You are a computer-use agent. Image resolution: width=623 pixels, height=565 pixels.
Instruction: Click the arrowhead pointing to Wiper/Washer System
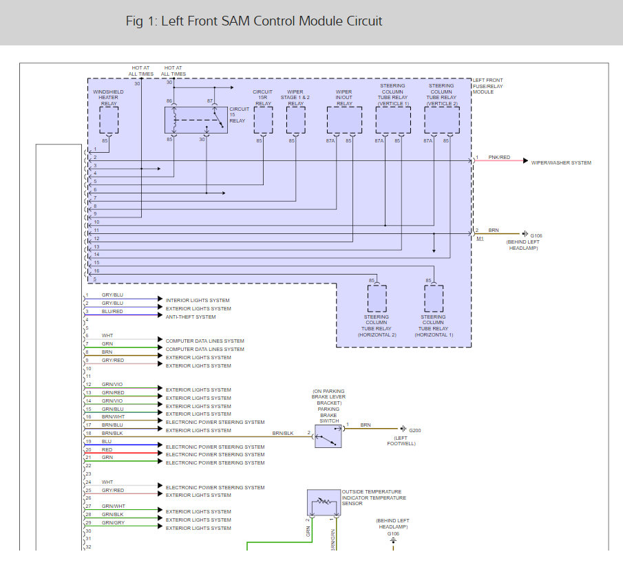tap(526, 161)
